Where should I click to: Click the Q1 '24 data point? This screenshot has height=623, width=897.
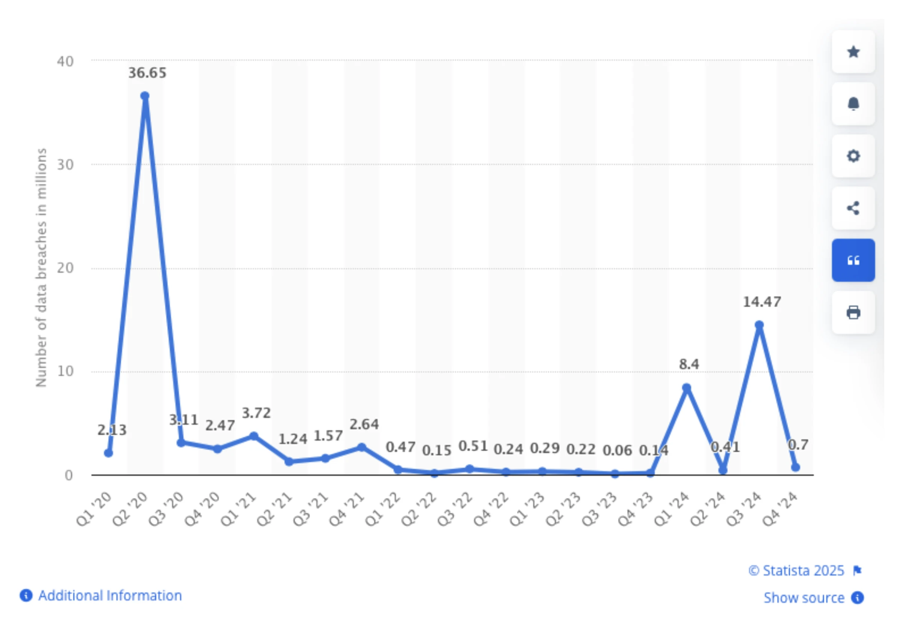tap(687, 388)
